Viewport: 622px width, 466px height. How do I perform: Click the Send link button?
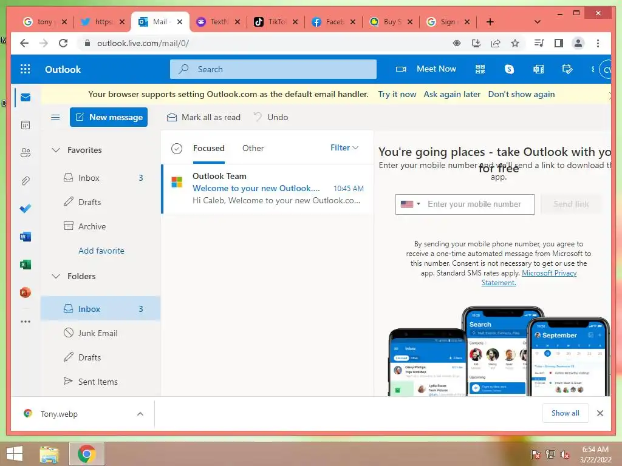point(571,204)
